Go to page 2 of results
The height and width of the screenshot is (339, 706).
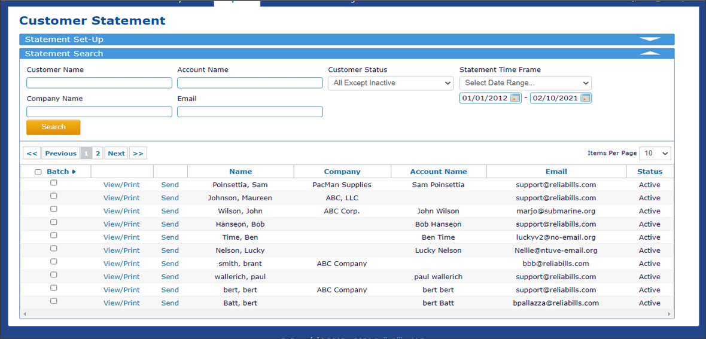98,154
